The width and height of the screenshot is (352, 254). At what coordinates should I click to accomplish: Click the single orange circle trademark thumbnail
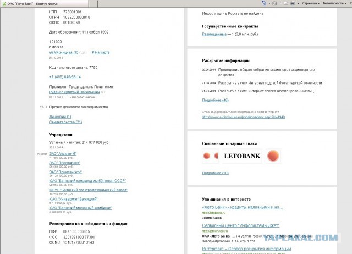273,156
